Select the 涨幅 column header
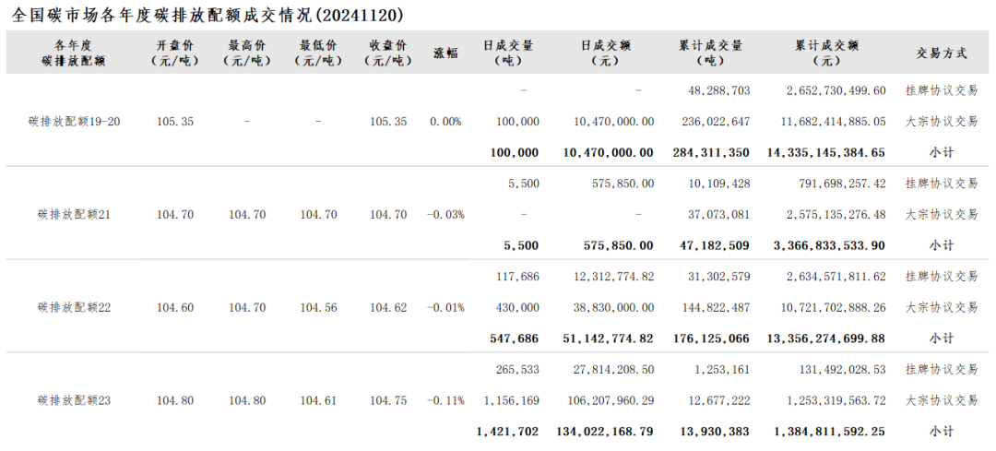 [445, 53]
